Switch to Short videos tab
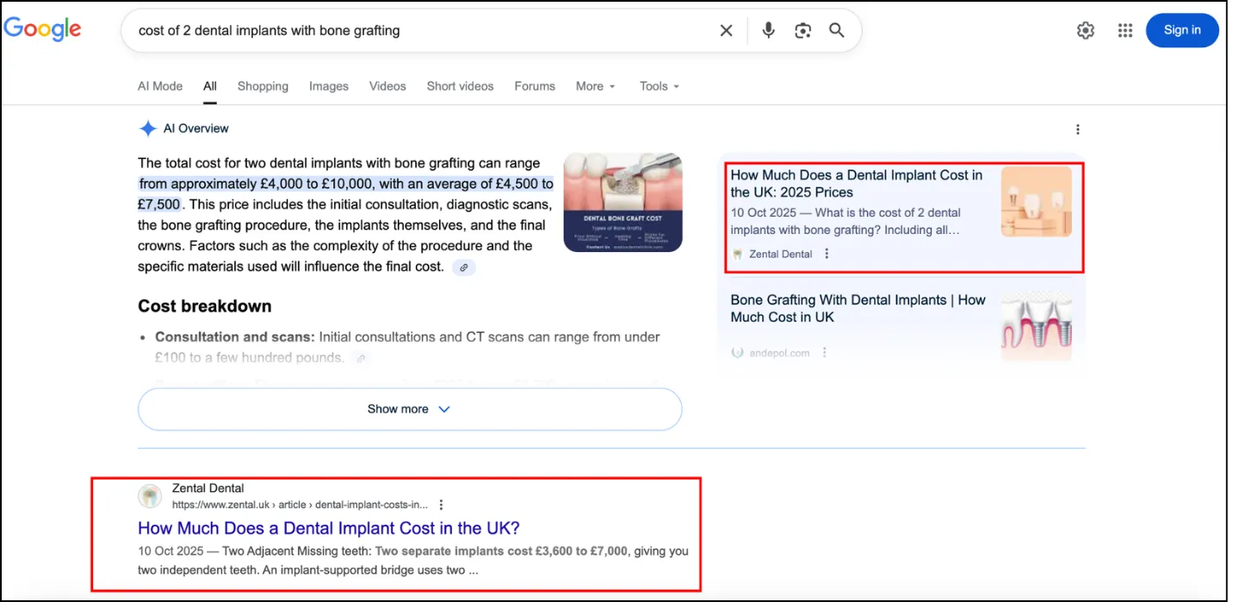1233x602 pixels. click(x=460, y=86)
